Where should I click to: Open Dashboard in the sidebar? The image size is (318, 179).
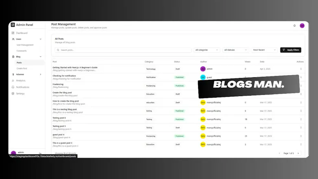(22, 33)
